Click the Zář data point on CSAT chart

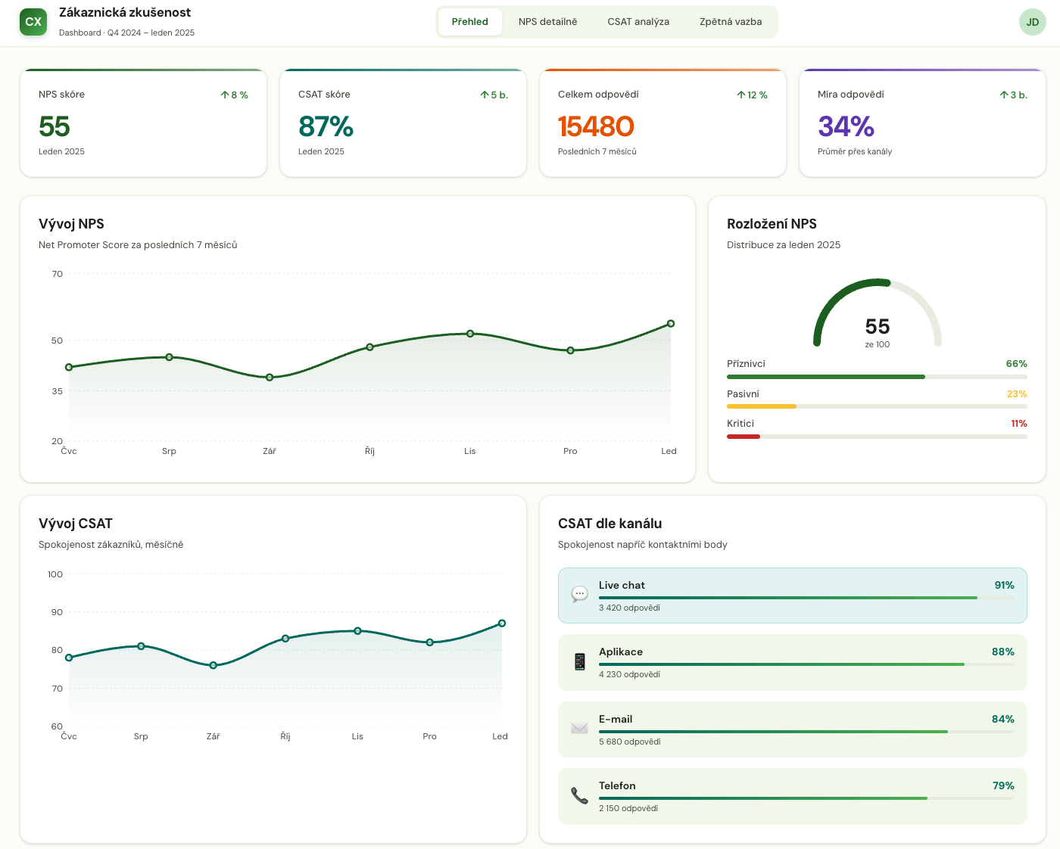[214, 665]
